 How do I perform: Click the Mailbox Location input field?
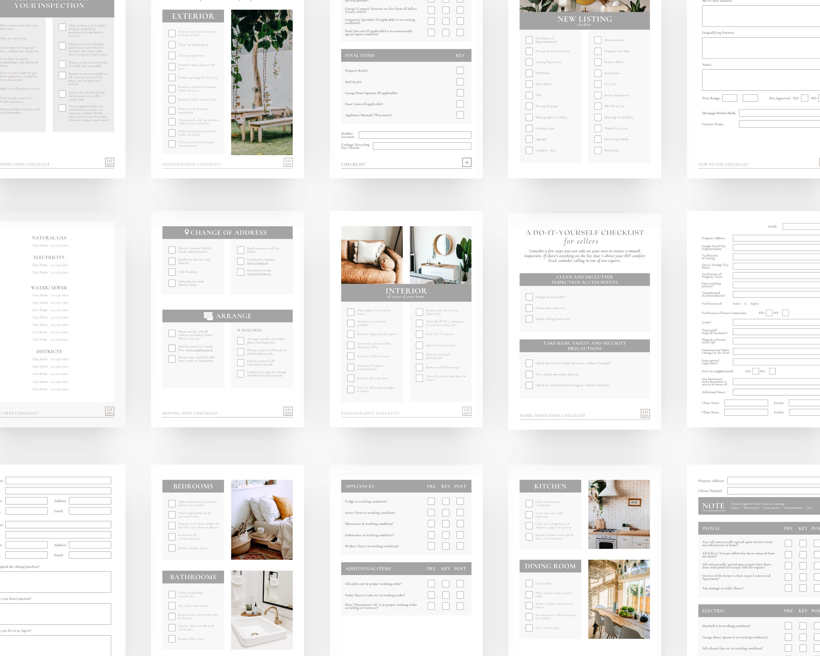pos(408,135)
